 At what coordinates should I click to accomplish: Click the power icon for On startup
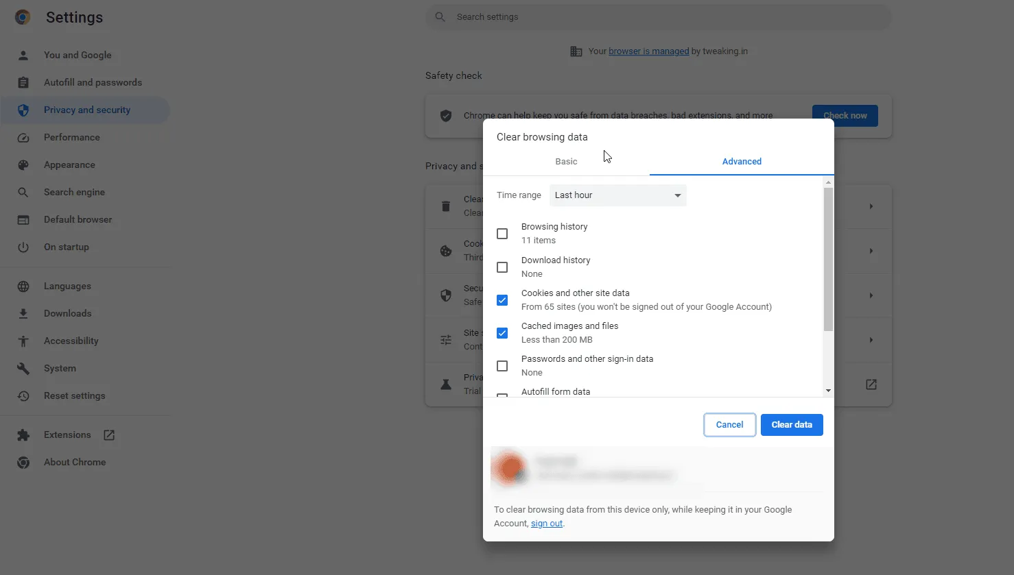click(23, 247)
